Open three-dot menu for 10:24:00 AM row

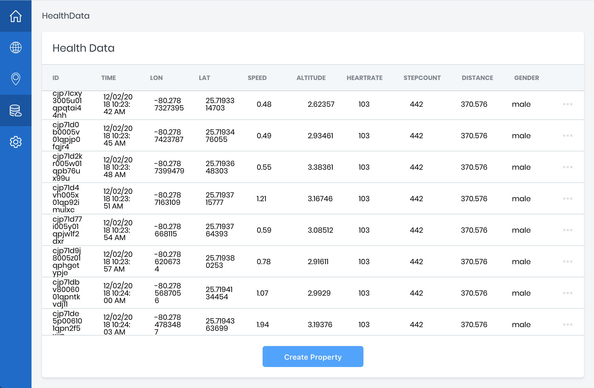(567, 293)
